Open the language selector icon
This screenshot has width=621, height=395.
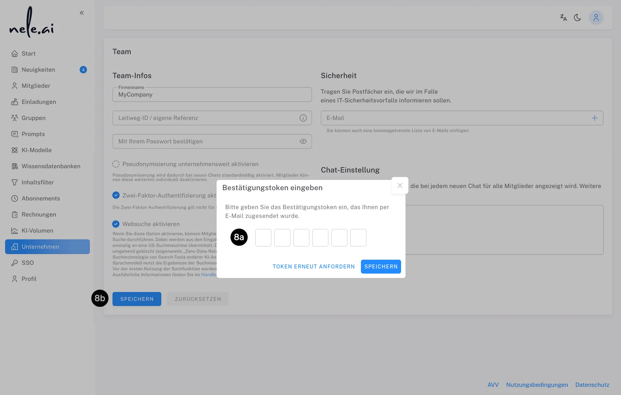[x=563, y=17]
